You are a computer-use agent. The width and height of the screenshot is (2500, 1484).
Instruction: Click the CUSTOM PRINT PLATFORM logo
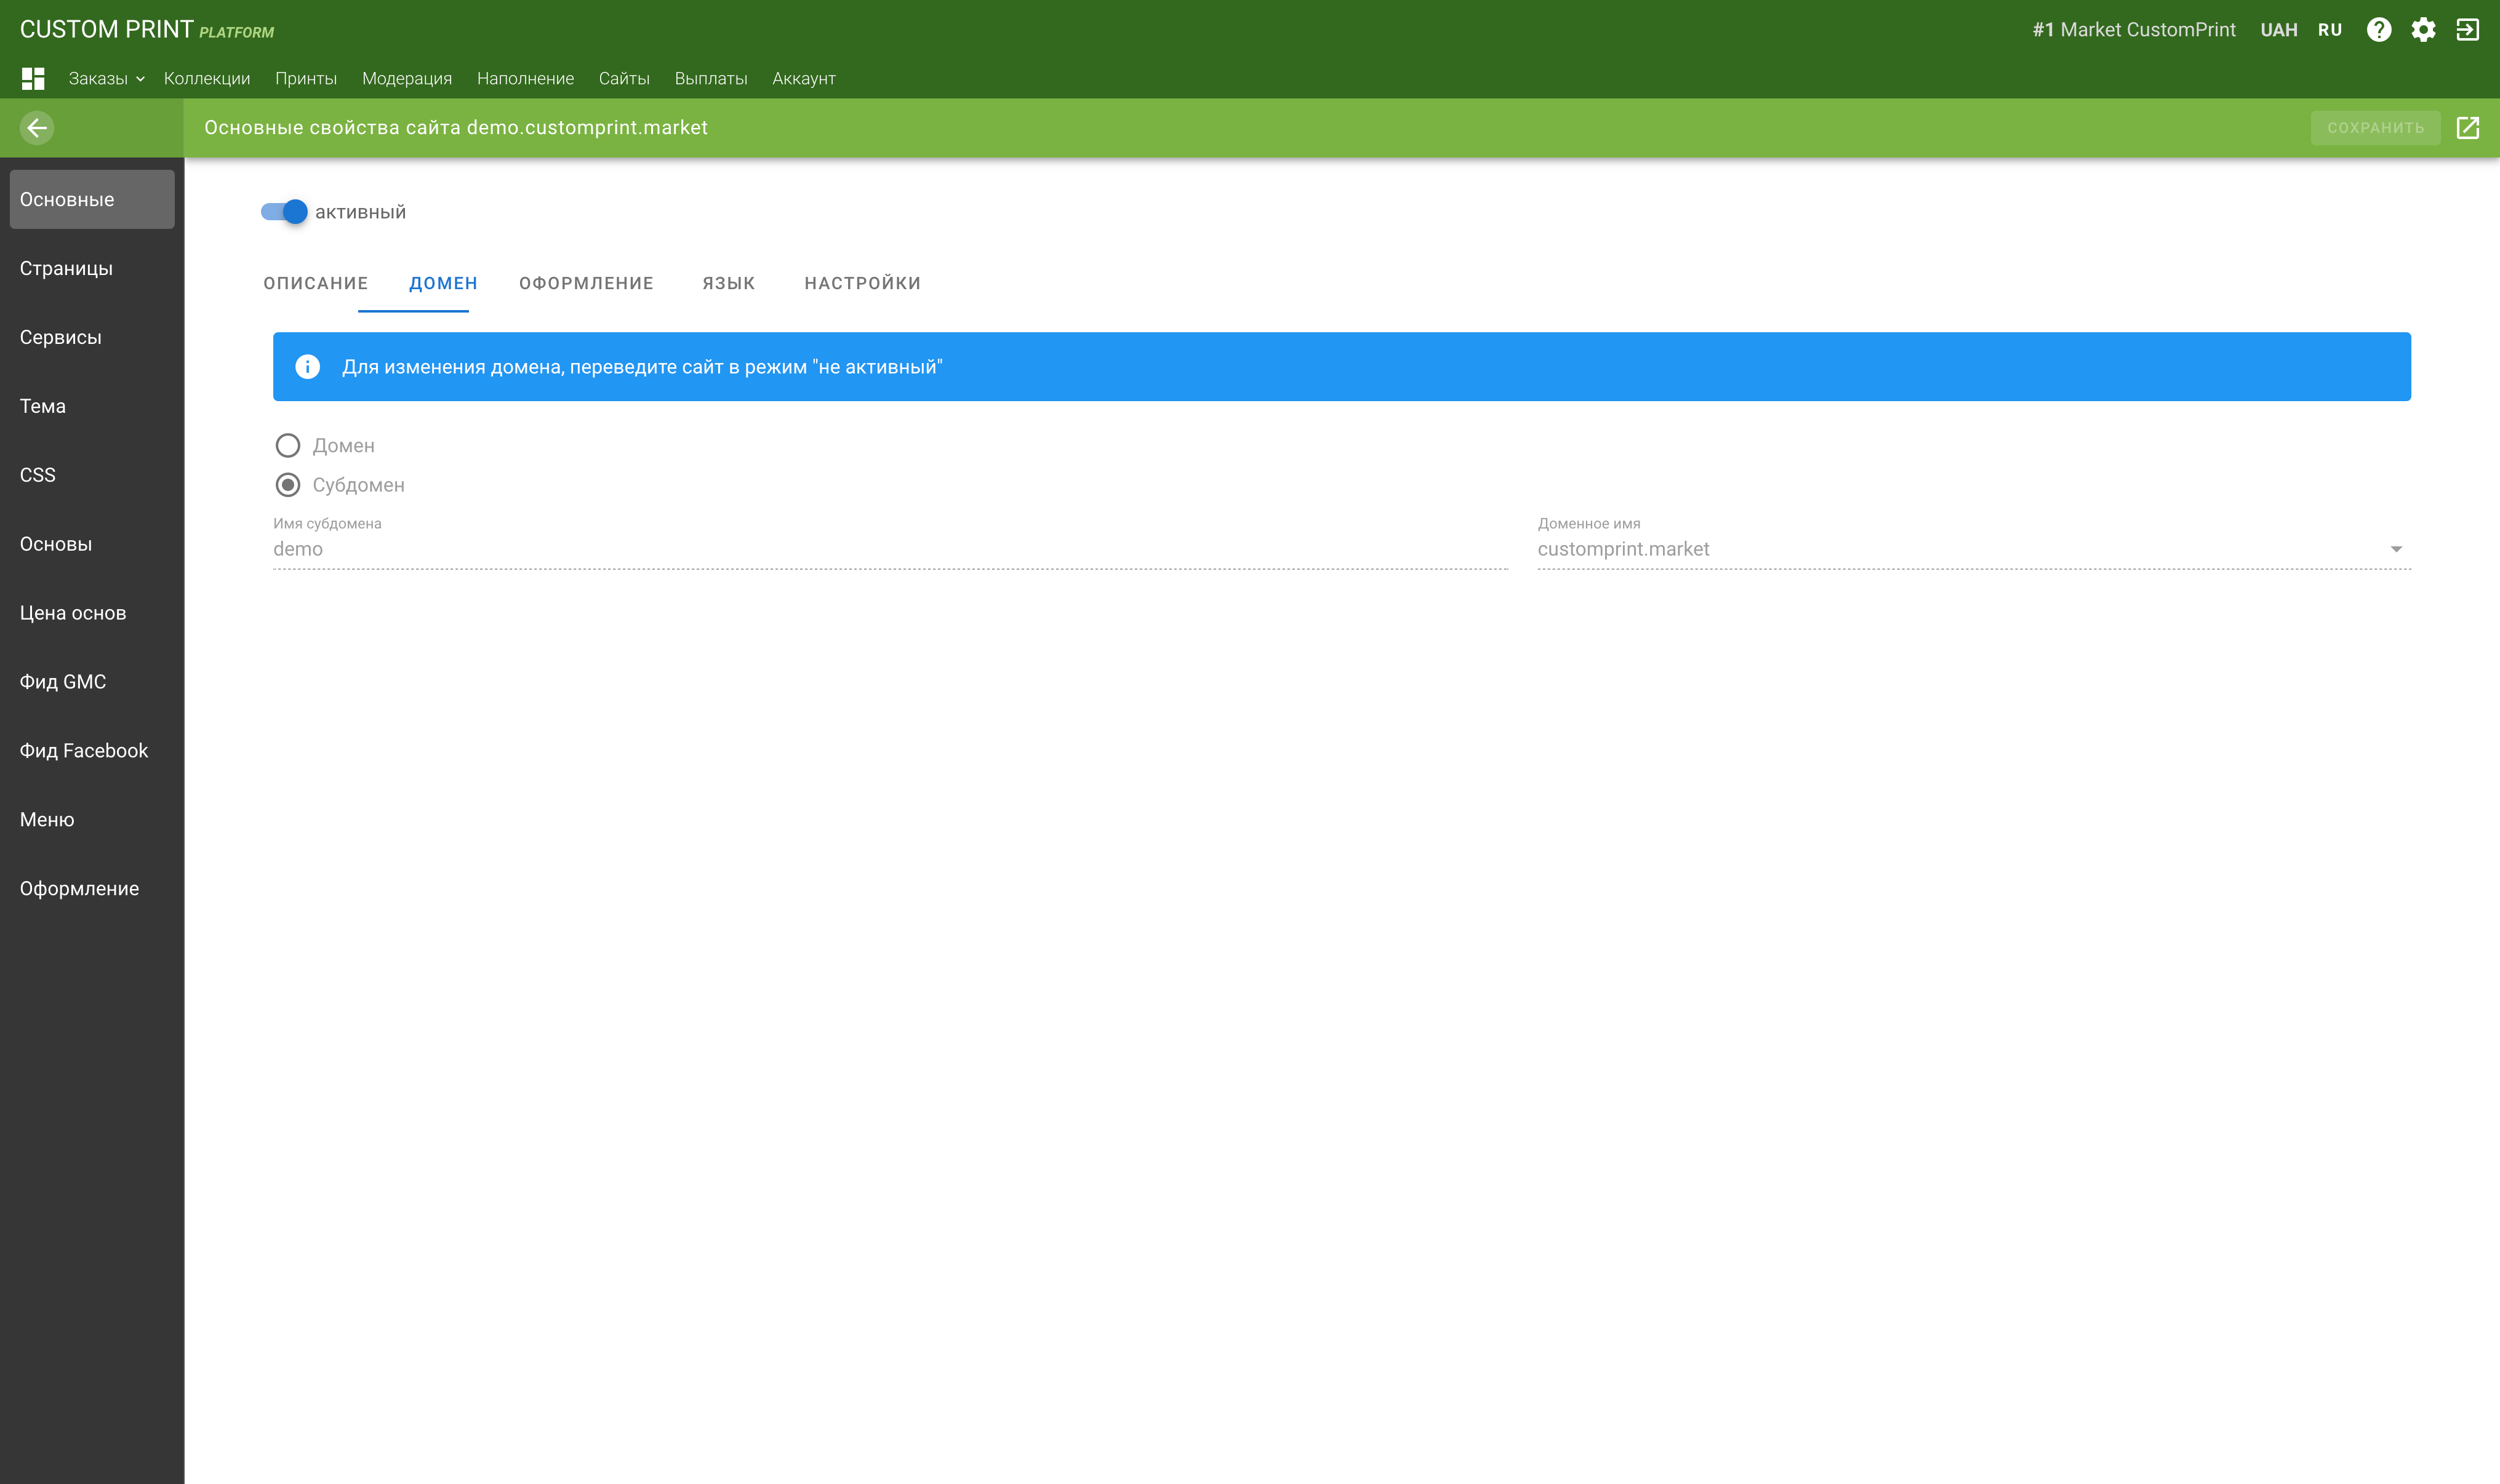pos(147,30)
